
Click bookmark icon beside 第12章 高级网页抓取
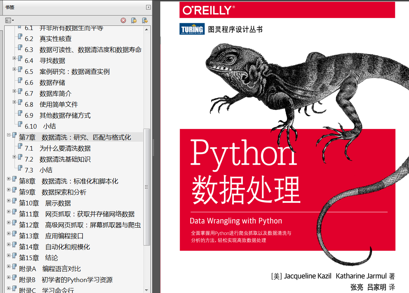point(15,223)
